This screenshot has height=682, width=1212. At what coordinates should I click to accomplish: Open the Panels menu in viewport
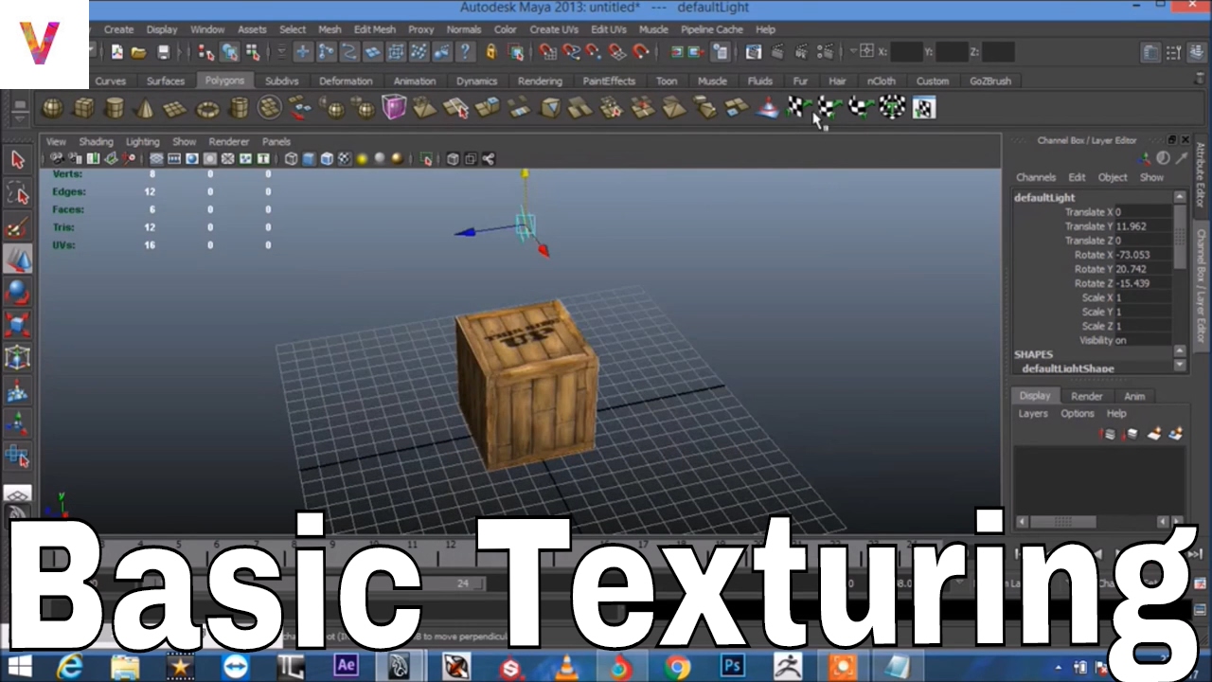(x=276, y=142)
